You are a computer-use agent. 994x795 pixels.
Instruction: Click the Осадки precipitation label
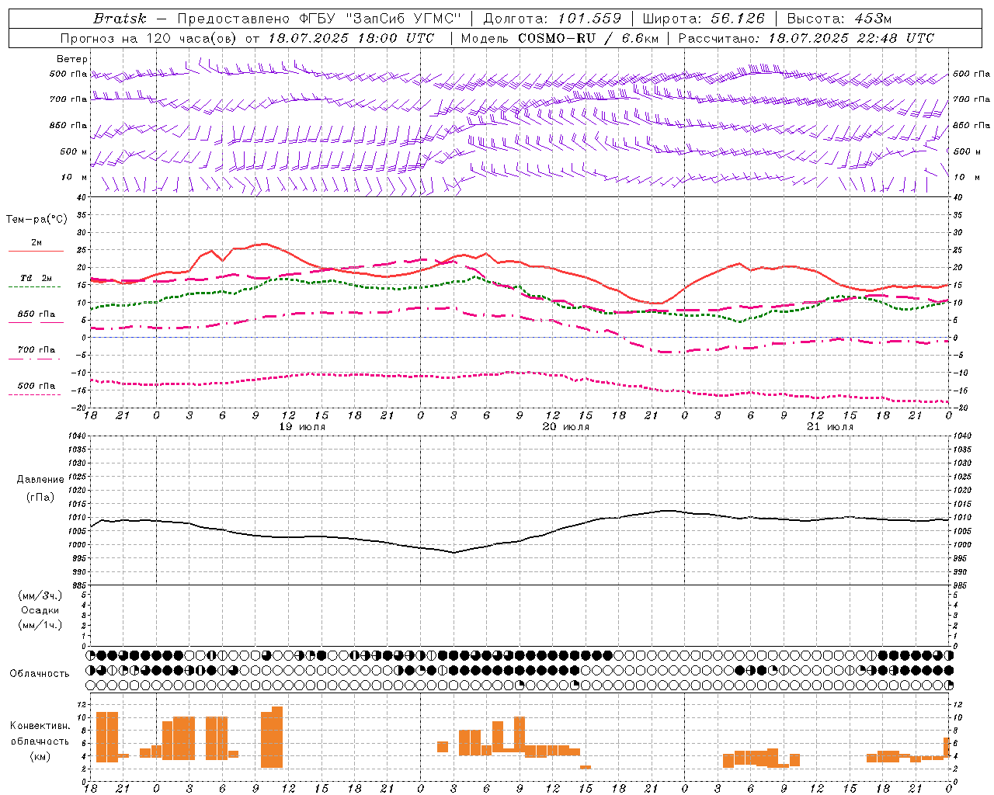point(40,610)
